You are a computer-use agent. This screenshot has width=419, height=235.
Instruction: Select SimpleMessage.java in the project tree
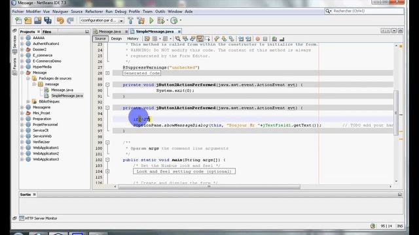click(67, 96)
